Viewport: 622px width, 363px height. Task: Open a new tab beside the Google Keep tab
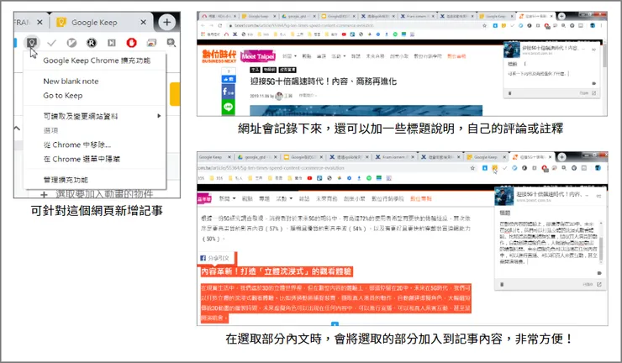pos(166,22)
